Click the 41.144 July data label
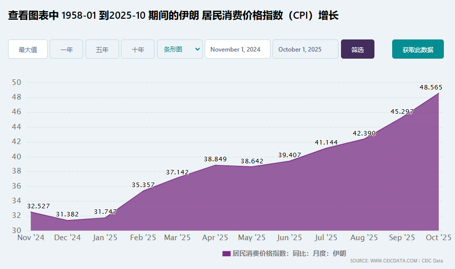455x269 pixels. tap(326, 143)
